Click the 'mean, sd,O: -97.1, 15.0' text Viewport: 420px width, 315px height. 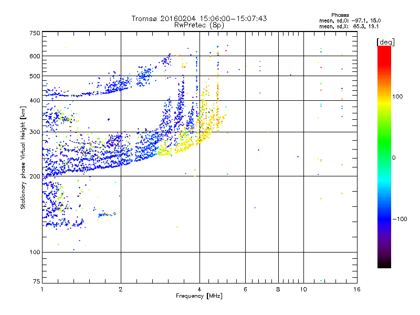pos(350,20)
